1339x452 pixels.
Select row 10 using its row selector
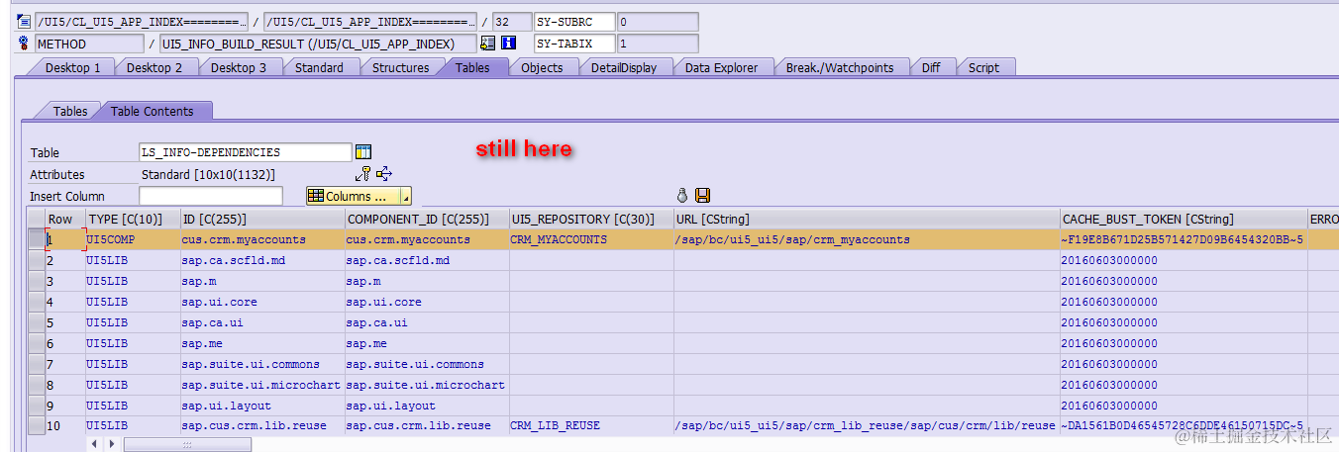click(x=36, y=425)
